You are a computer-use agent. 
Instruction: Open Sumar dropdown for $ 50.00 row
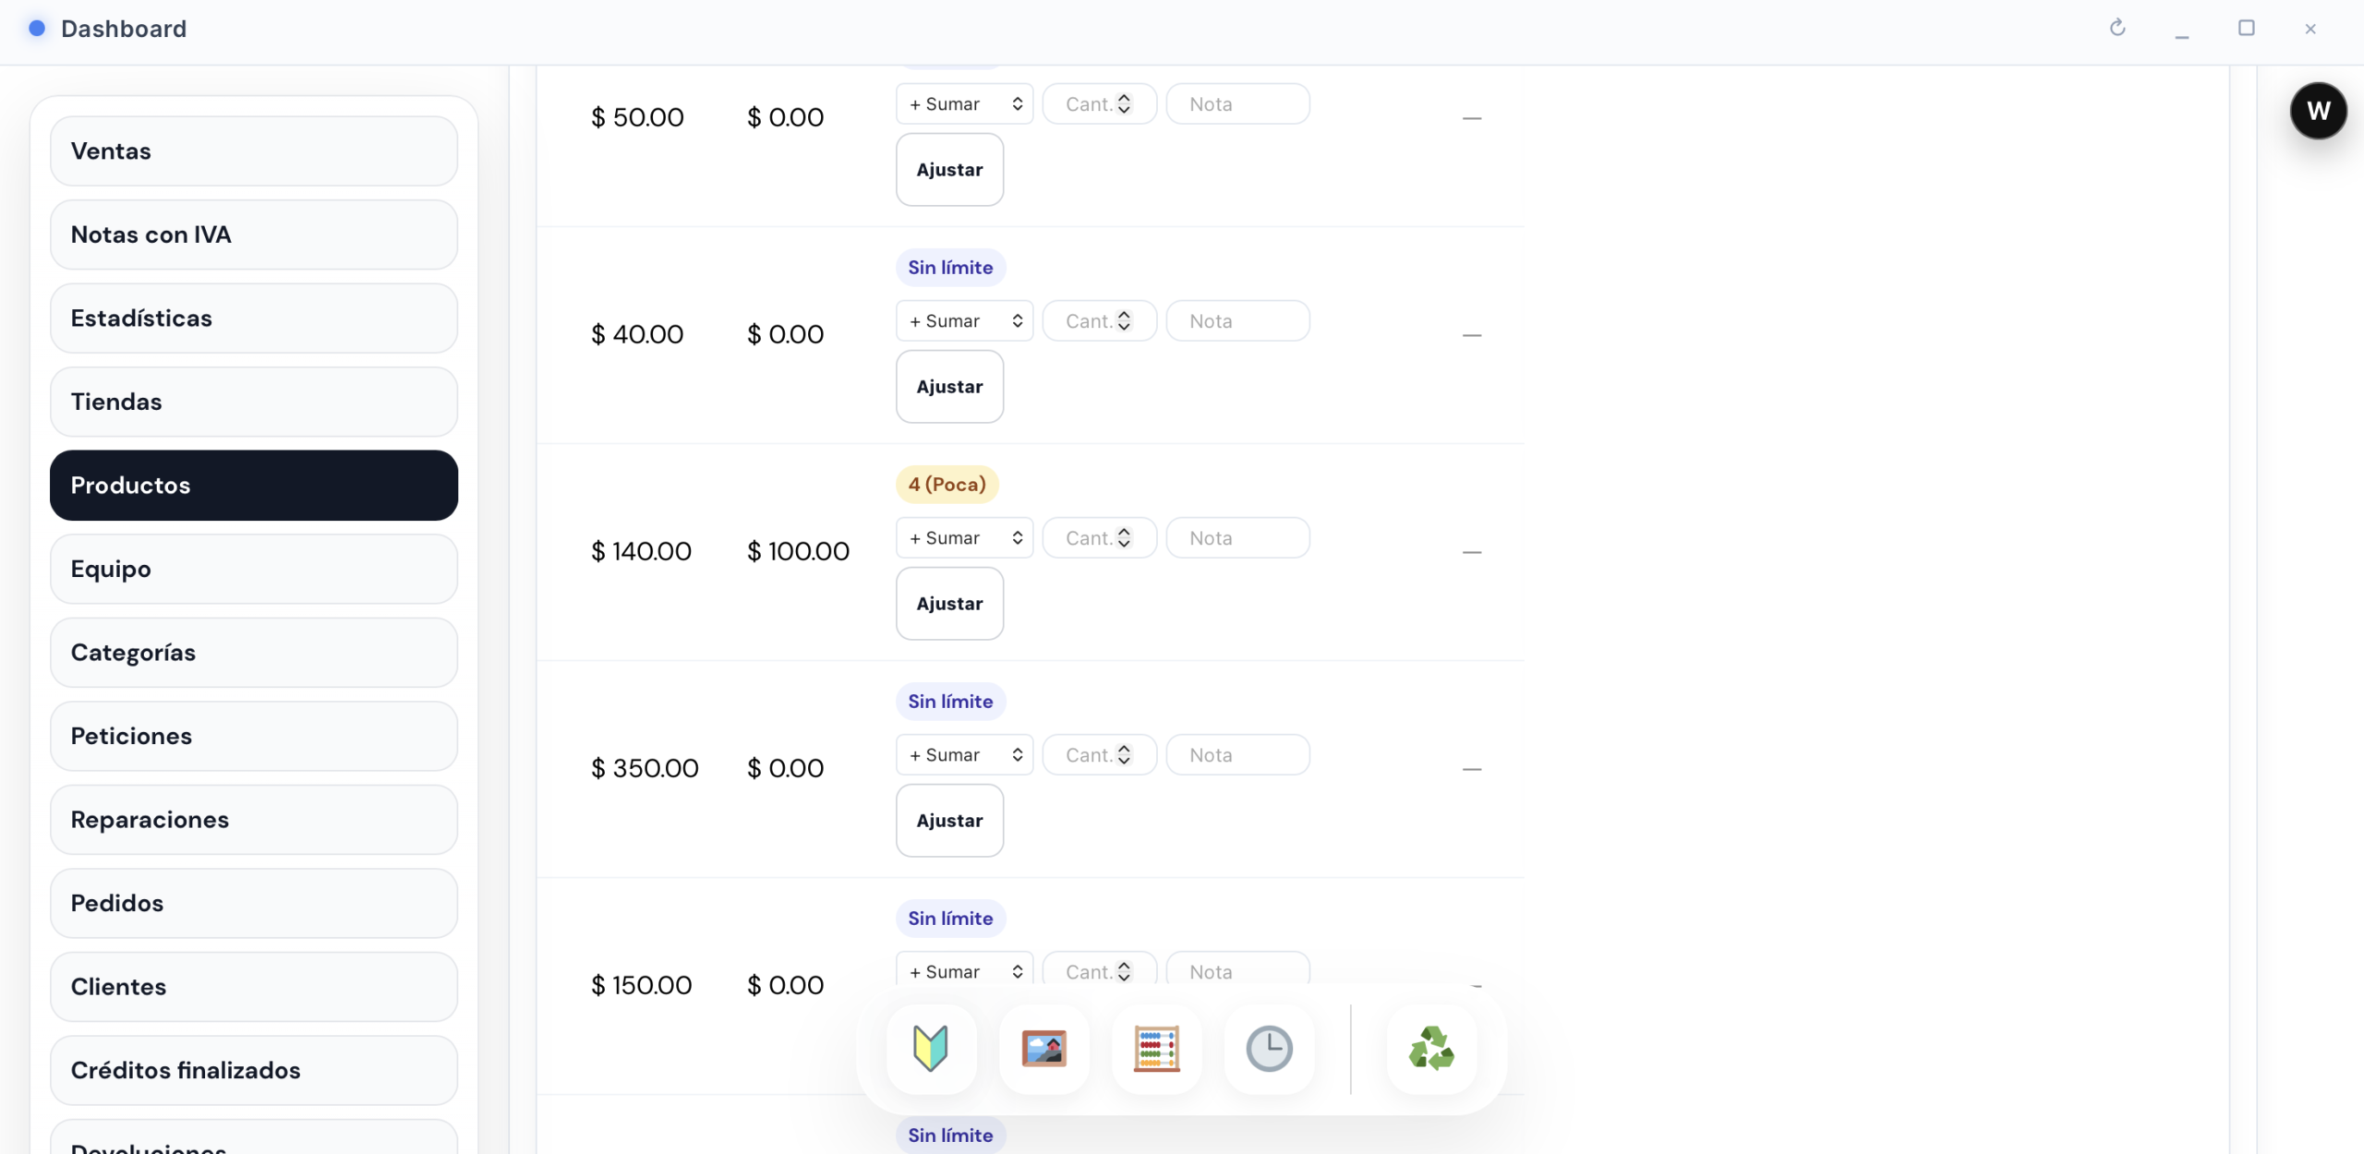pyautogui.click(x=964, y=104)
